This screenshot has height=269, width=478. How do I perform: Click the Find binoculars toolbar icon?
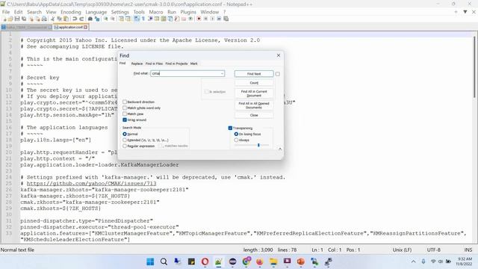(90, 19)
